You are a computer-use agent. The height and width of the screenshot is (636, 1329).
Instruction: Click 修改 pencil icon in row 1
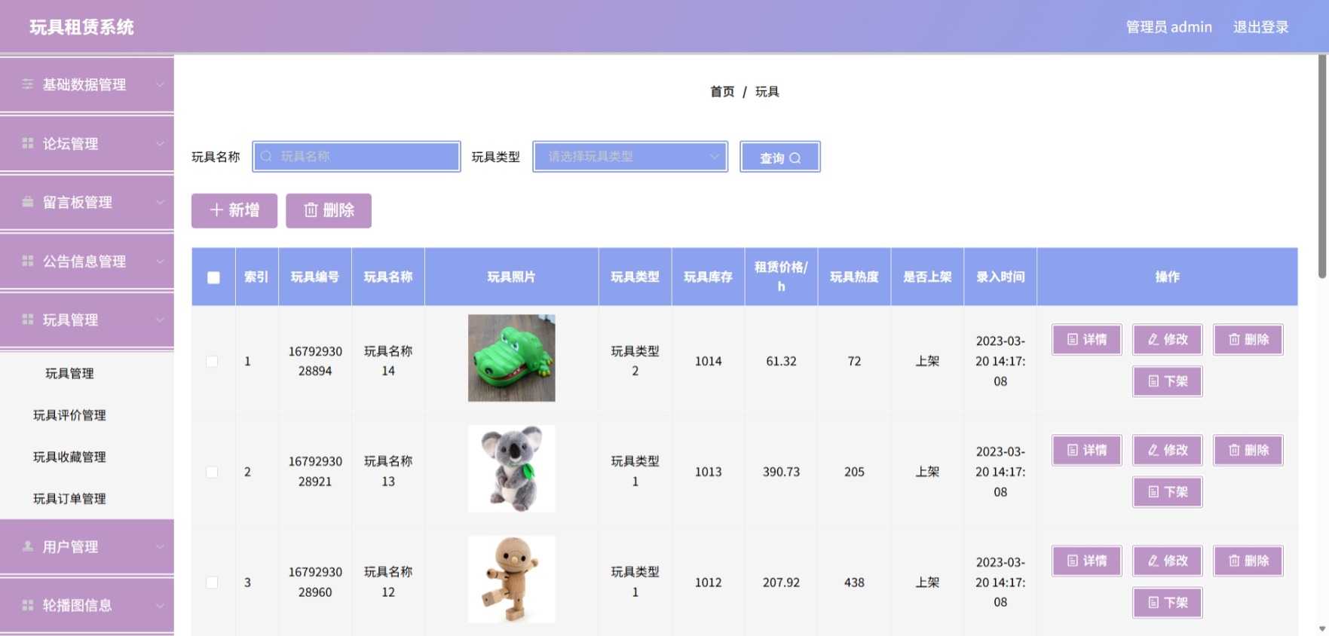(1153, 340)
